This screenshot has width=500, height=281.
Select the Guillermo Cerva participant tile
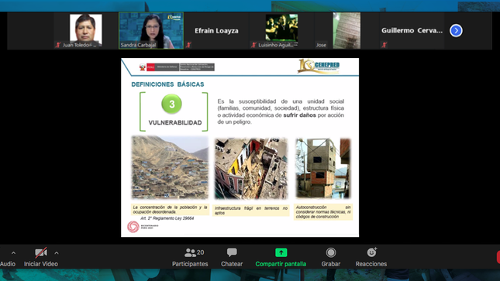[412, 31]
